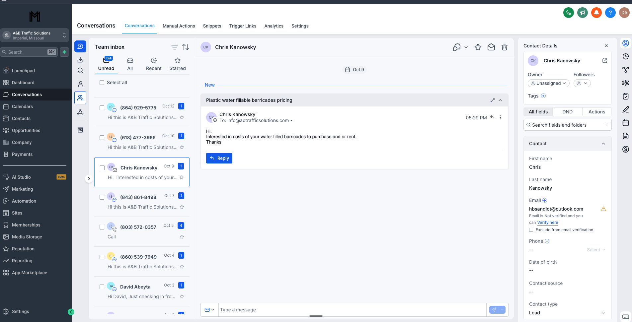Close the Contact Details panel
632x322 pixels.
tap(606, 46)
